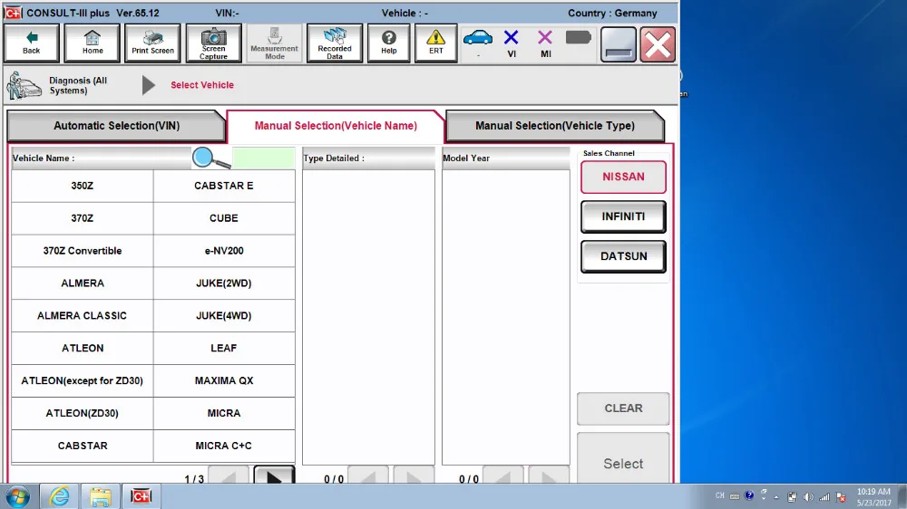Click the volume speaker tray icon
The image size is (907, 509).
pyautogui.click(x=808, y=497)
